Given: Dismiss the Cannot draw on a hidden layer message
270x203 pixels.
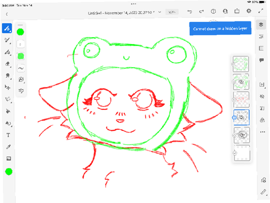Looking at the screenshot, I should pyautogui.click(x=220, y=28).
